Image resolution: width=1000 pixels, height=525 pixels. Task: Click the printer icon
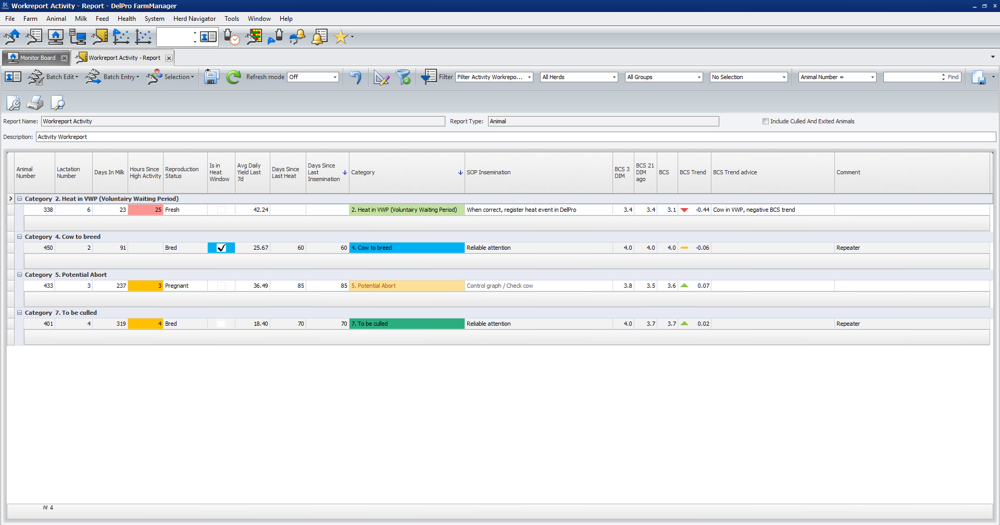(35, 103)
